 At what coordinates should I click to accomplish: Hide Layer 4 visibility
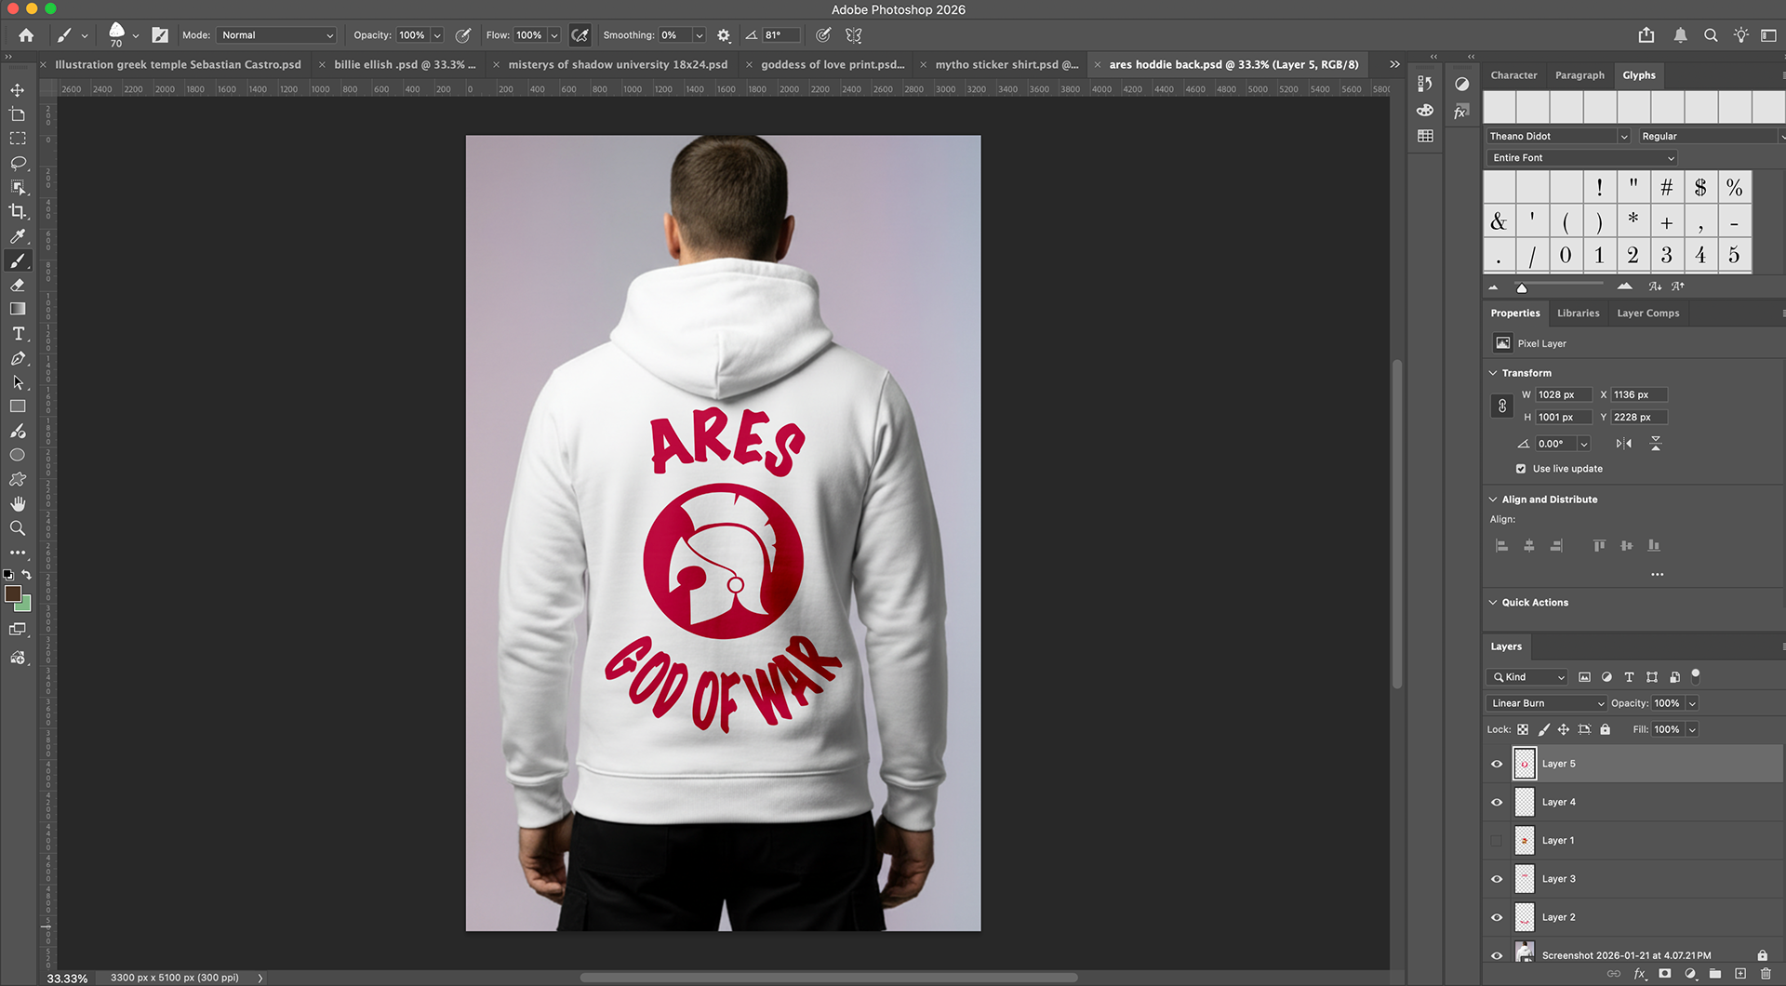[x=1497, y=802]
